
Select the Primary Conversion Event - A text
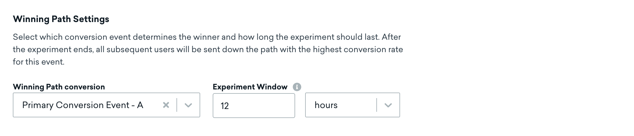[82, 105]
